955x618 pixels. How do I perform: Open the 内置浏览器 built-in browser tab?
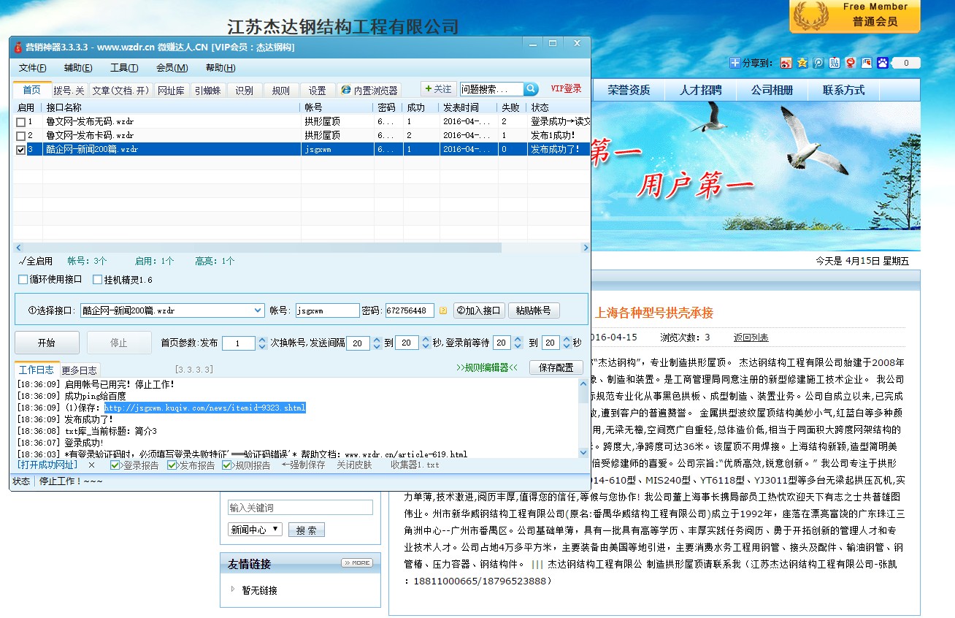click(369, 91)
